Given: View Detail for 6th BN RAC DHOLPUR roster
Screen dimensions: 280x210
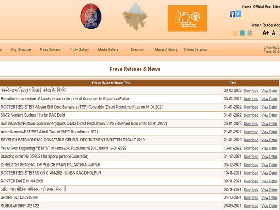Looking at the screenshot, I should (x=269, y=173).
